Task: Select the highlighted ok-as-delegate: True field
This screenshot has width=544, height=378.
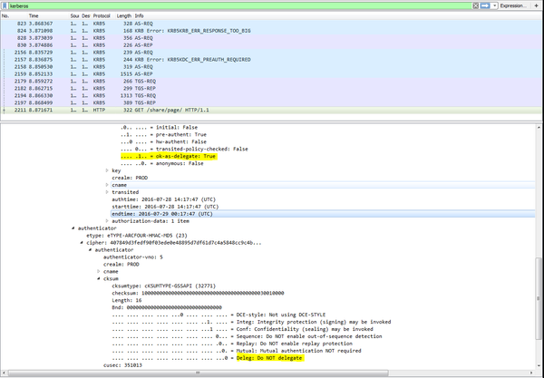Action: (x=168, y=156)
